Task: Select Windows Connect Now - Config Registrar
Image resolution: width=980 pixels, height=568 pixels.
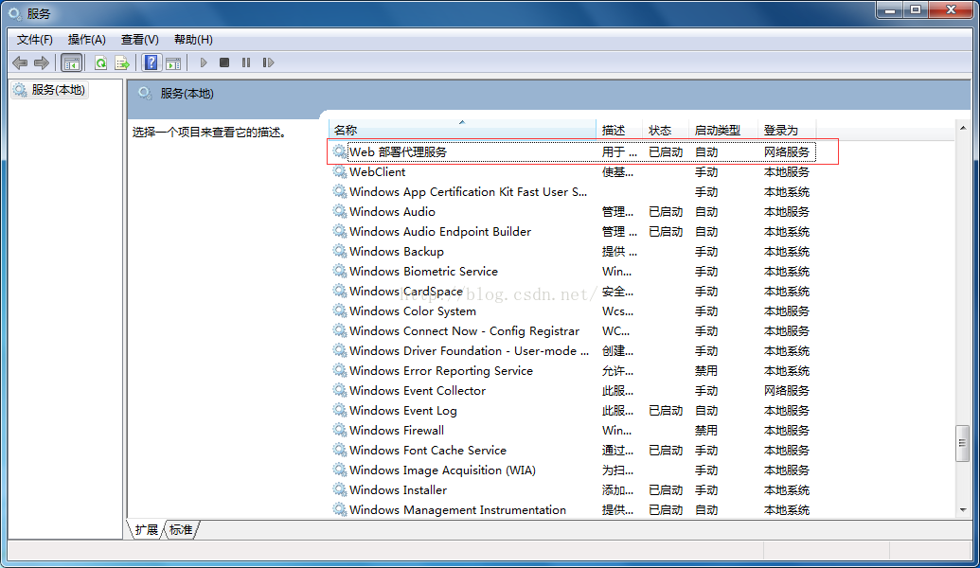Action: pos(464,330)
